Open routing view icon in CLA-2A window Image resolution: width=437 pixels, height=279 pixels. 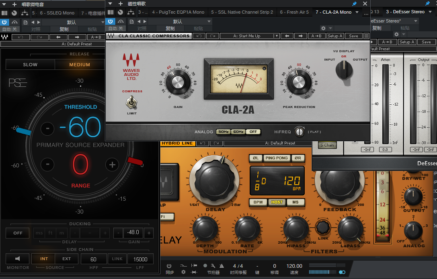point(131,12)
